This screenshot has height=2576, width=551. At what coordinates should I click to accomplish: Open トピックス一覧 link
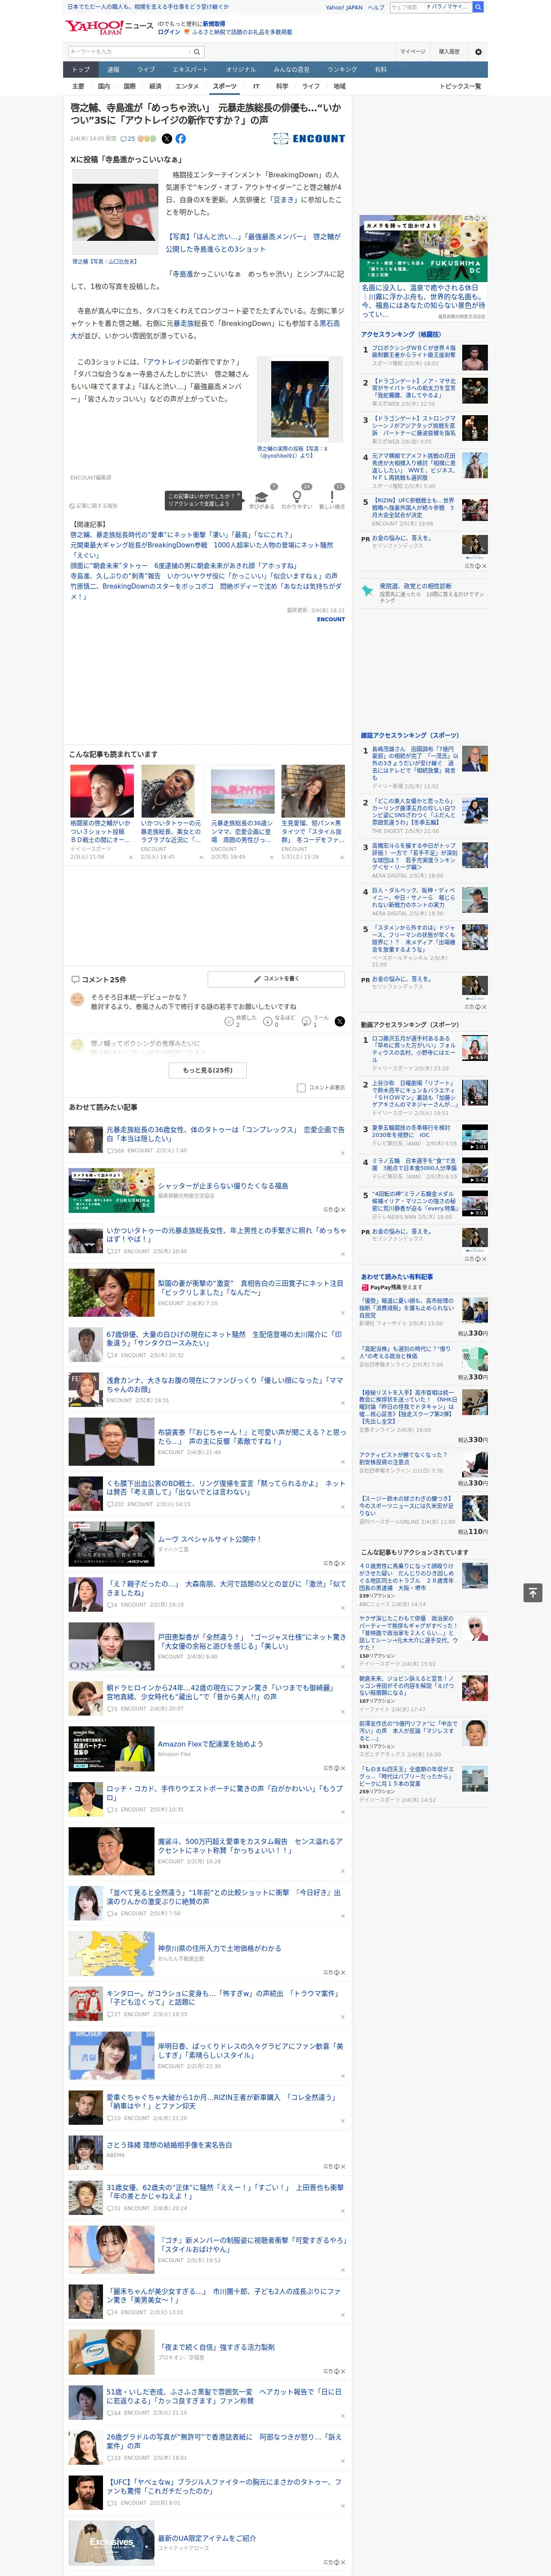[460, 86]
